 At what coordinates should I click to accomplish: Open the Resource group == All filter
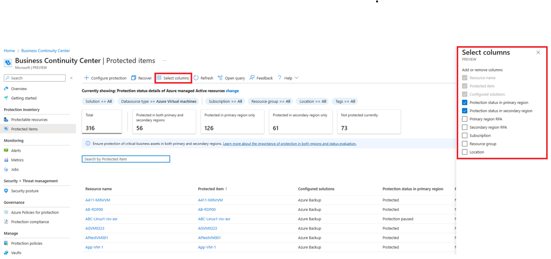point(271,101)
